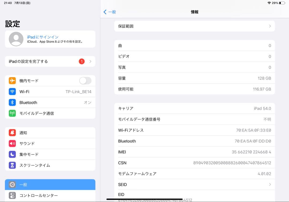Tap the red notification badge showing 1
The width and height of the screenshot is (289, 202).
[82, 61]
